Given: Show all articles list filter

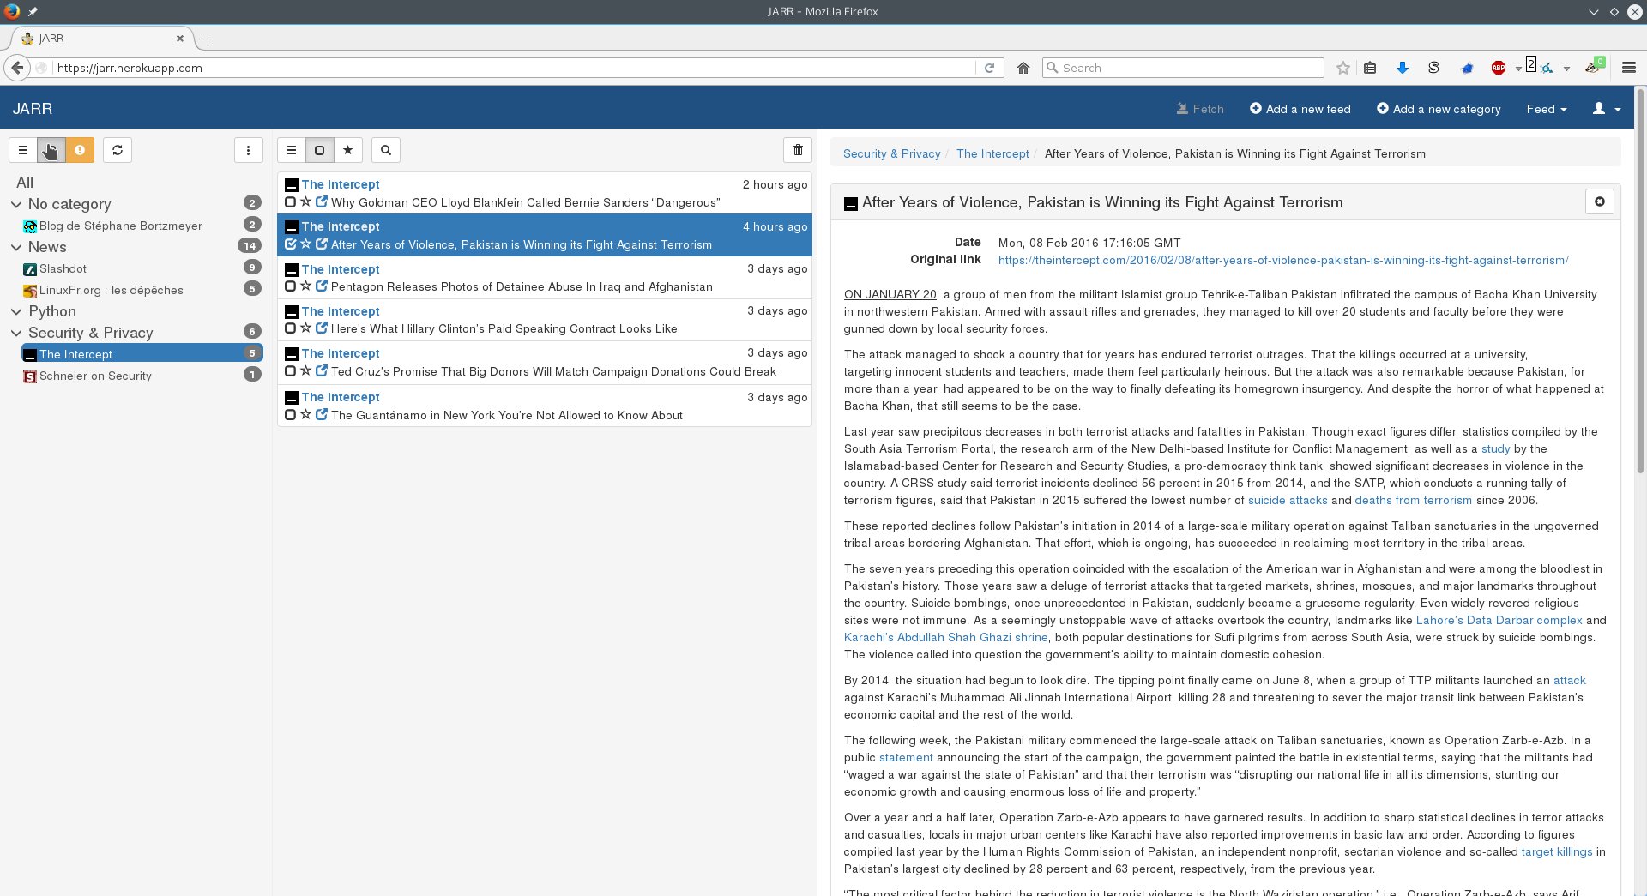Looking at the screenshot, I should [x=292, y=150].
